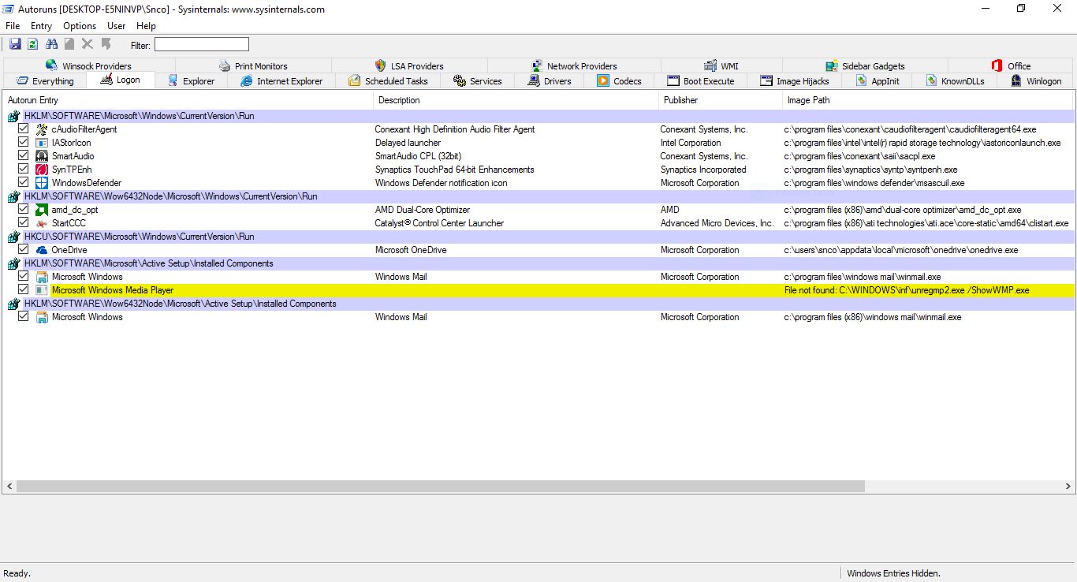Viewport: 1077px width, 582px height.
Task: Open the File menu
Action: point(13,26)
